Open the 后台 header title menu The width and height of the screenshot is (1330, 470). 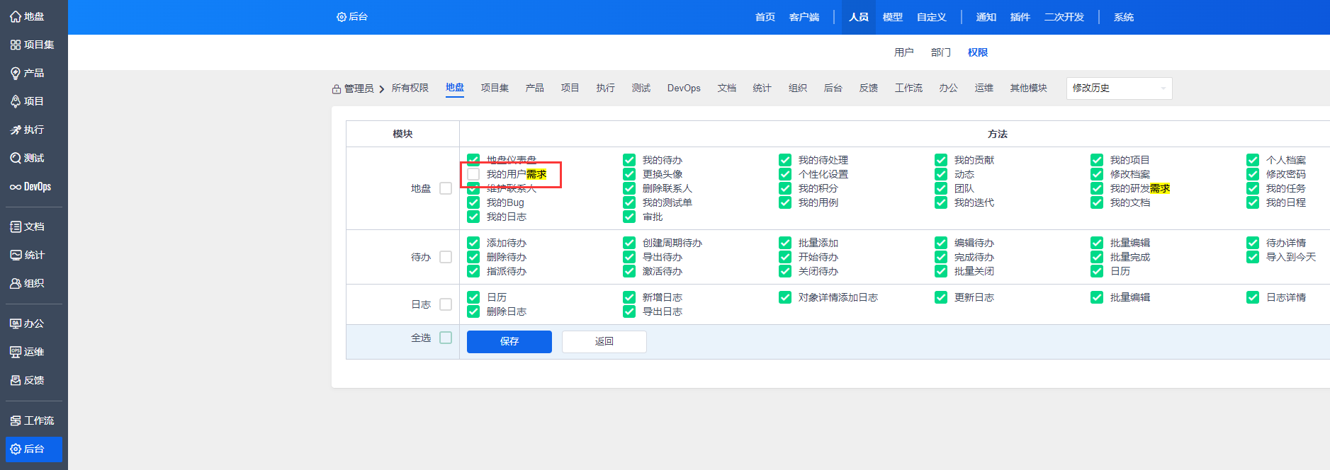click(x=352, y=17)
